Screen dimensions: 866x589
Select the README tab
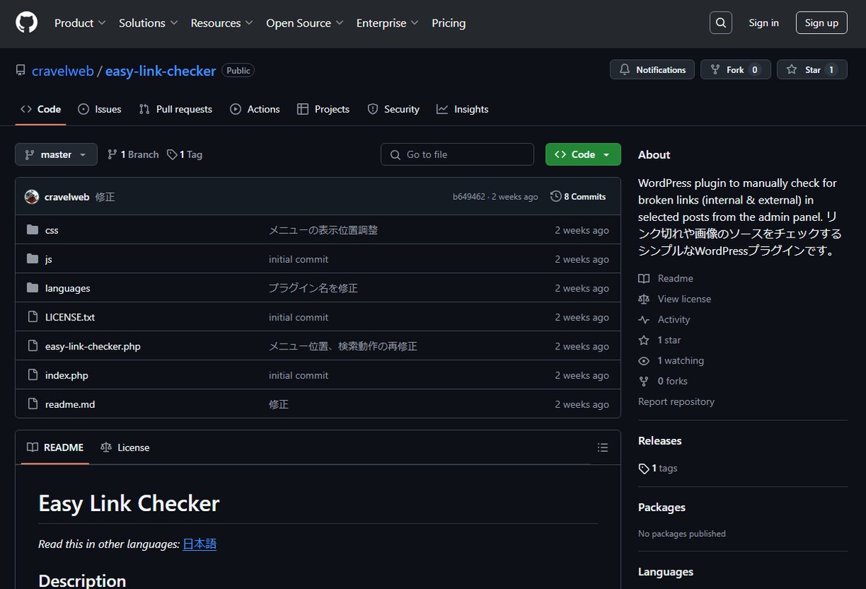pyautogui.click(x=55, y=448)
